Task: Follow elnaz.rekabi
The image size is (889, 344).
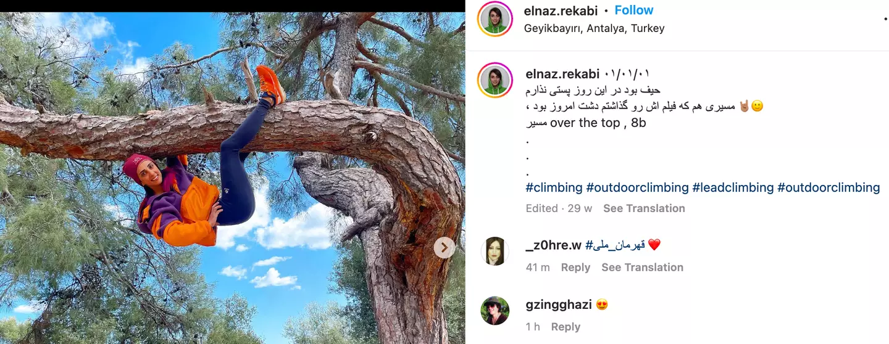Action: 634,10
